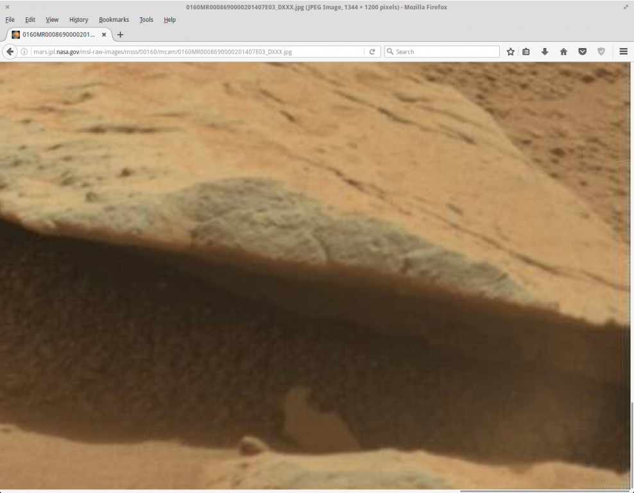634x493 pixels.
Task: Open the History menu
Action: [x=78, y=20]
